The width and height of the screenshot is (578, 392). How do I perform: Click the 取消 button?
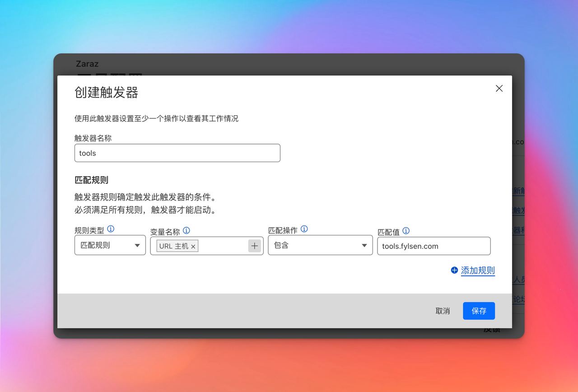(x=443, y=311)
